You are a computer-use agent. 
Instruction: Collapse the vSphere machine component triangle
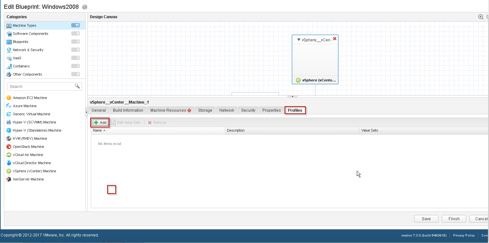tap(299, 40)
